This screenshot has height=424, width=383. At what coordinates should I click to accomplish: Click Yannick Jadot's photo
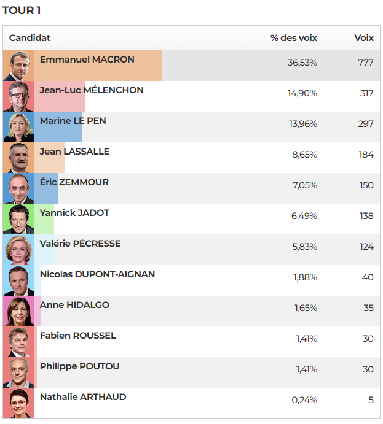tap(18, 219)
